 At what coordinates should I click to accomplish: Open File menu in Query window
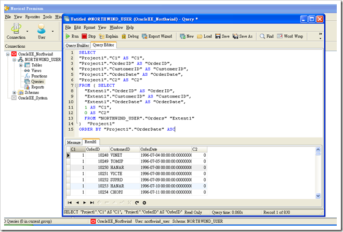click(x=68, y=28)
